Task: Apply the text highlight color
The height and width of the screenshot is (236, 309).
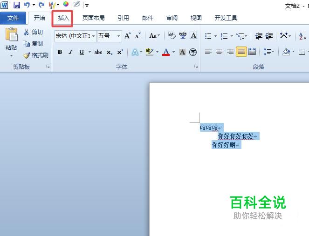Action: pyautogui.click(x=149, y=52)
